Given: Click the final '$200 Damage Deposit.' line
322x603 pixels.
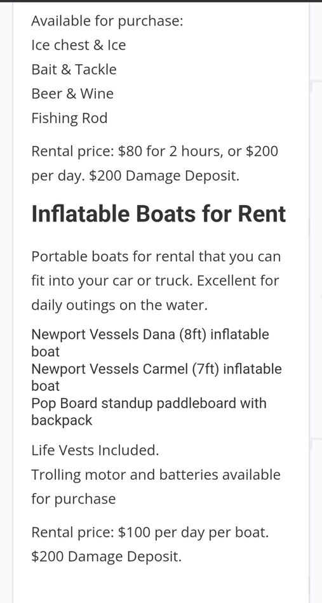Looking at the screenshot, I should (x=106, y=557).
